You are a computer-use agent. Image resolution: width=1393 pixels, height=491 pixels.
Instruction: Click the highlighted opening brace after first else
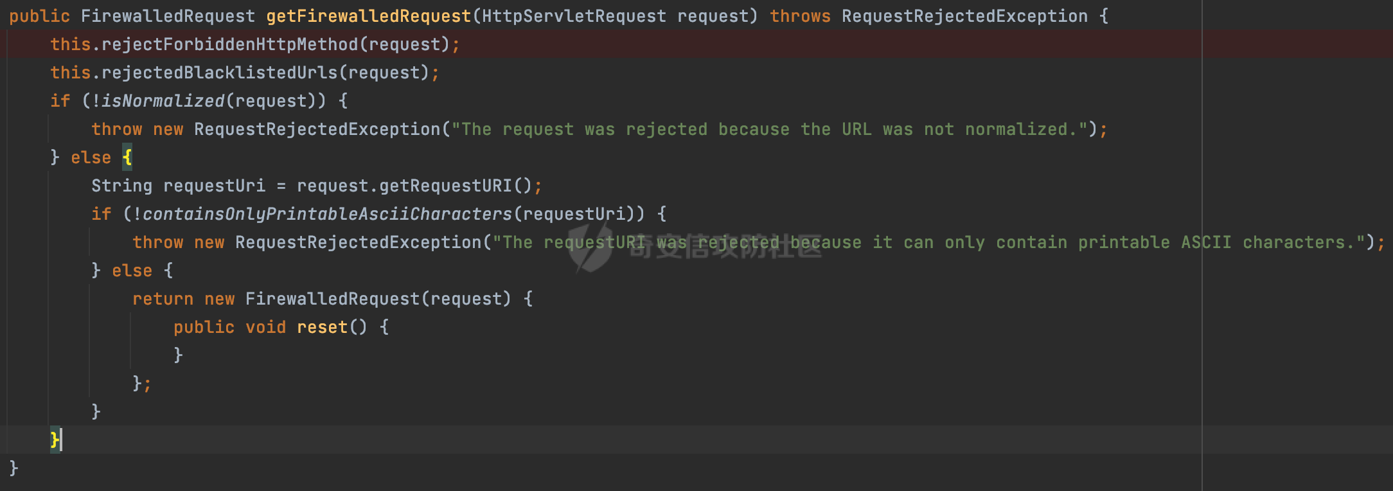point(127,157)
